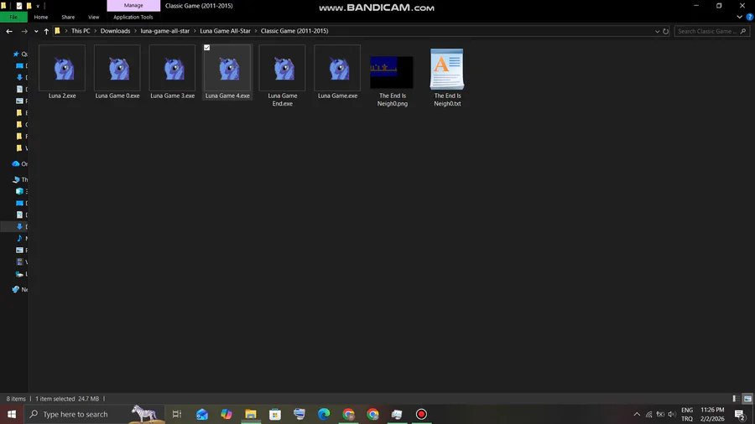Select the Luna Game 0.exe icon
This screenshot has width=755, height=424.
[x=117, y=68]
